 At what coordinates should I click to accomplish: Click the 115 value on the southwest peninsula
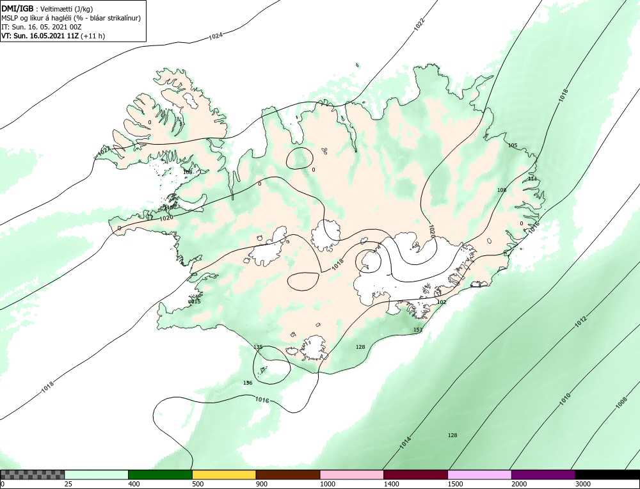coord(196,301)
